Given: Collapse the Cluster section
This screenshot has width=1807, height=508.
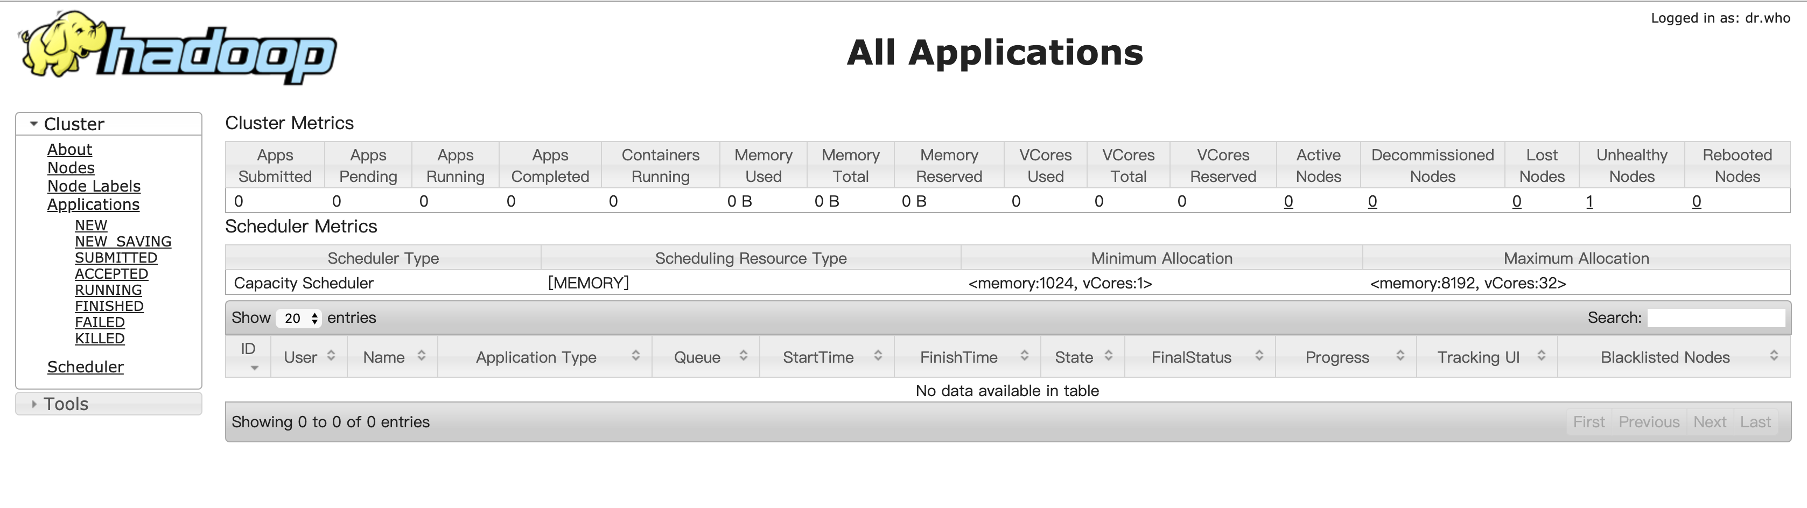Looking at the screenshot, I should [109, 124].
